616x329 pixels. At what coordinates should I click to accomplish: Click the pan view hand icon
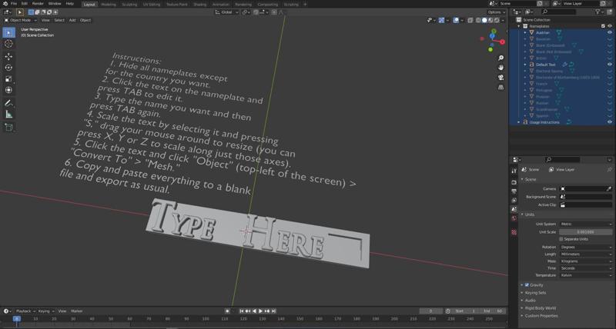pos(501,68)
